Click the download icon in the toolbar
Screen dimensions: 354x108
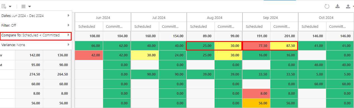(x=338, y=6)
